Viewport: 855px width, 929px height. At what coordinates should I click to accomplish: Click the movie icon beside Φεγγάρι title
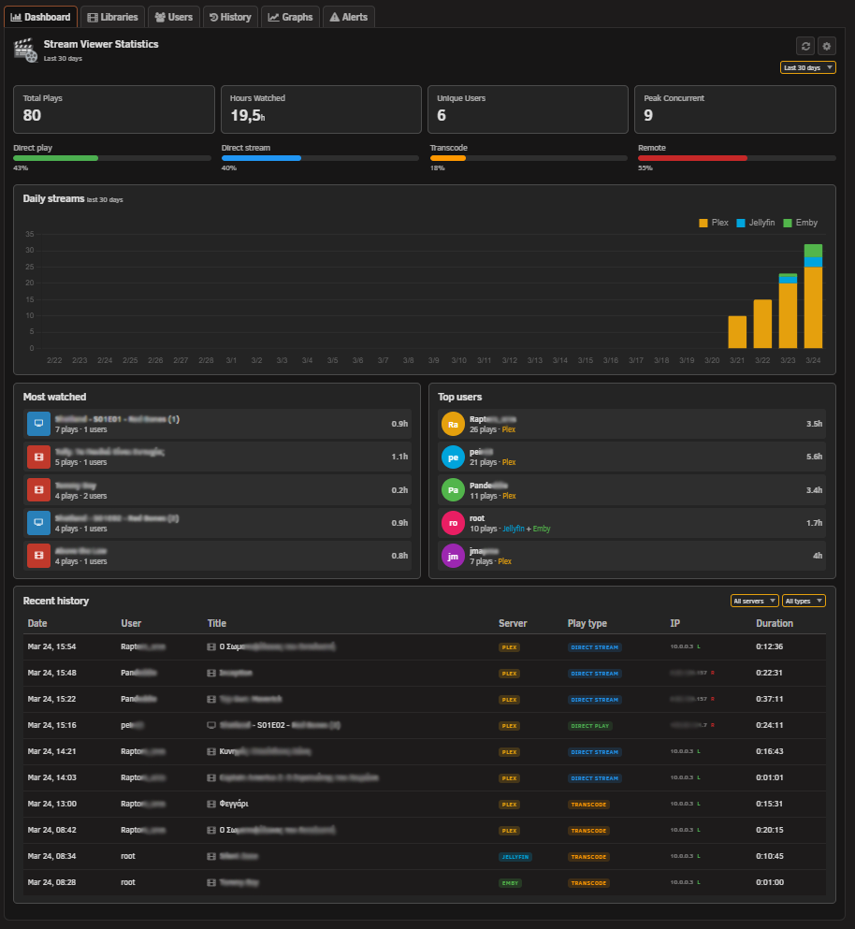(210, 804)
